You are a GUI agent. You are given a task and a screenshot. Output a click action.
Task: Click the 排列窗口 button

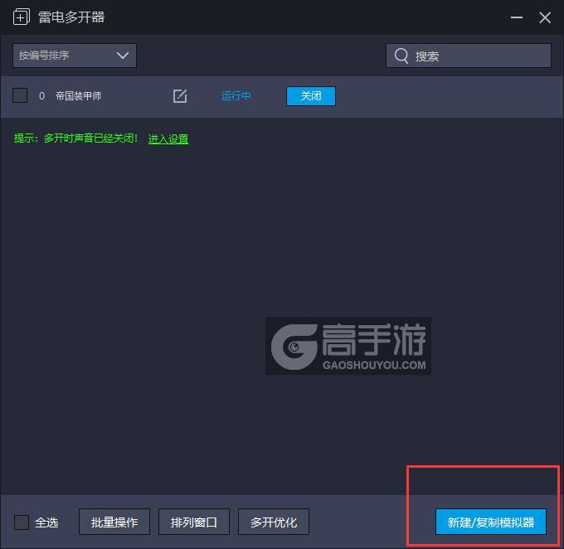tap(194, 522)
